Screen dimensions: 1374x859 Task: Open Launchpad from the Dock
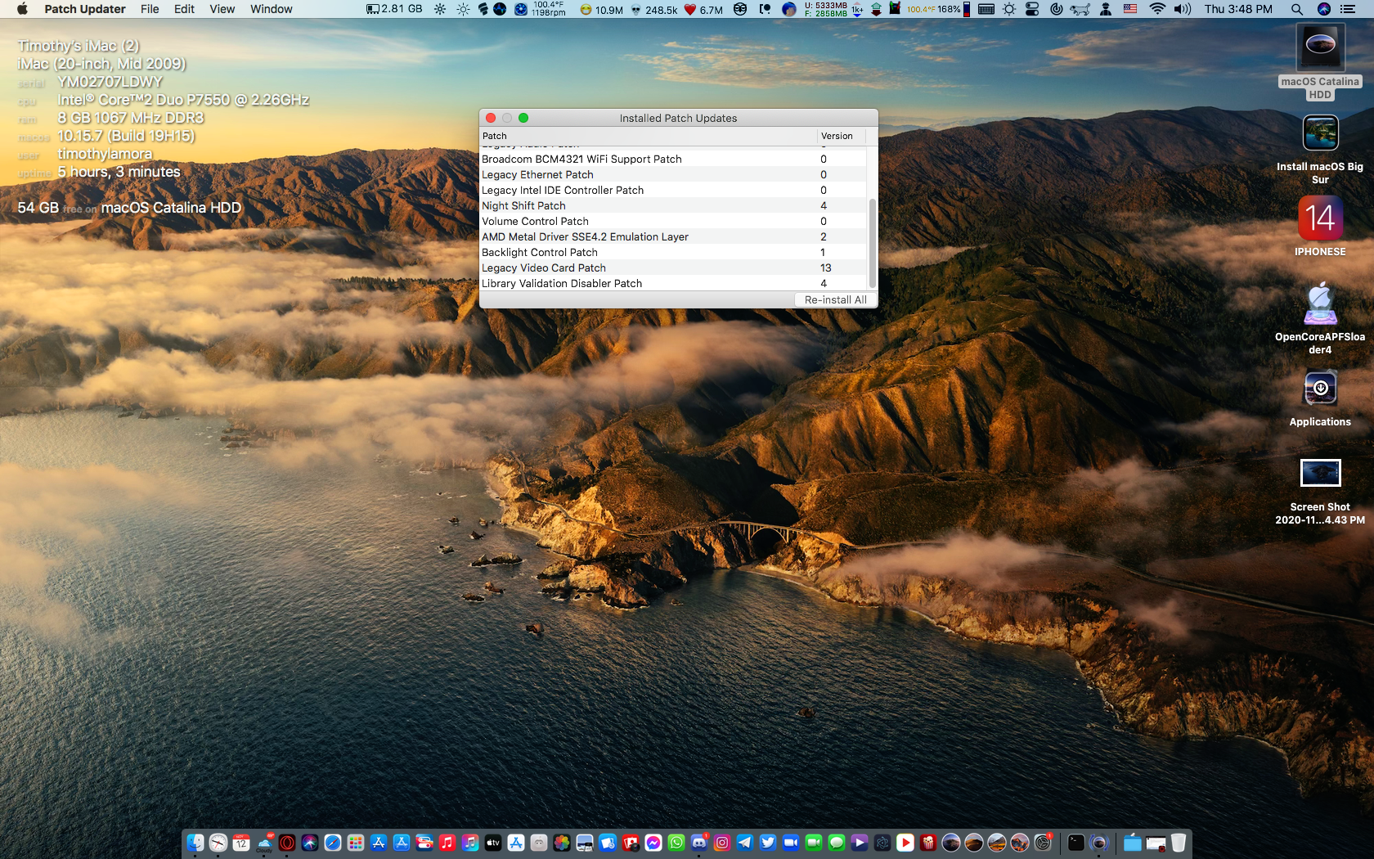tap(356, 843)
